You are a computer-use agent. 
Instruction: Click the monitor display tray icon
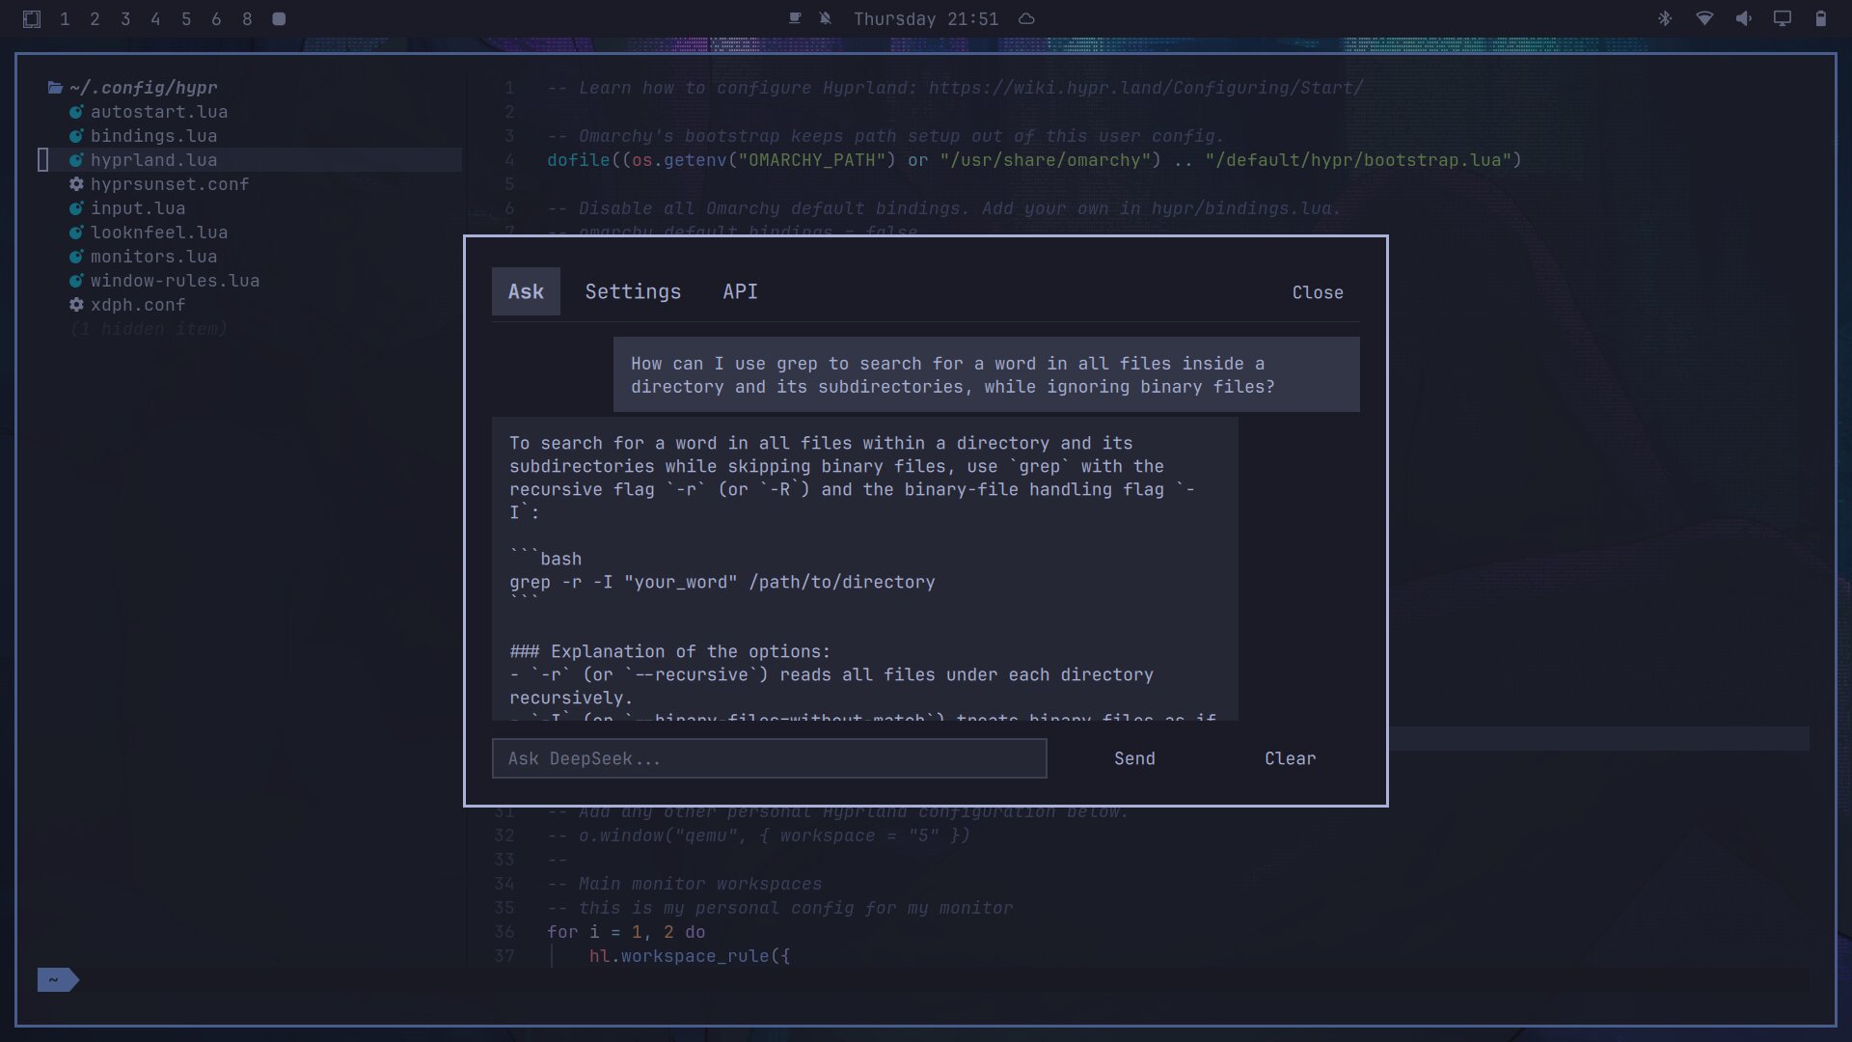(1783, 18)
